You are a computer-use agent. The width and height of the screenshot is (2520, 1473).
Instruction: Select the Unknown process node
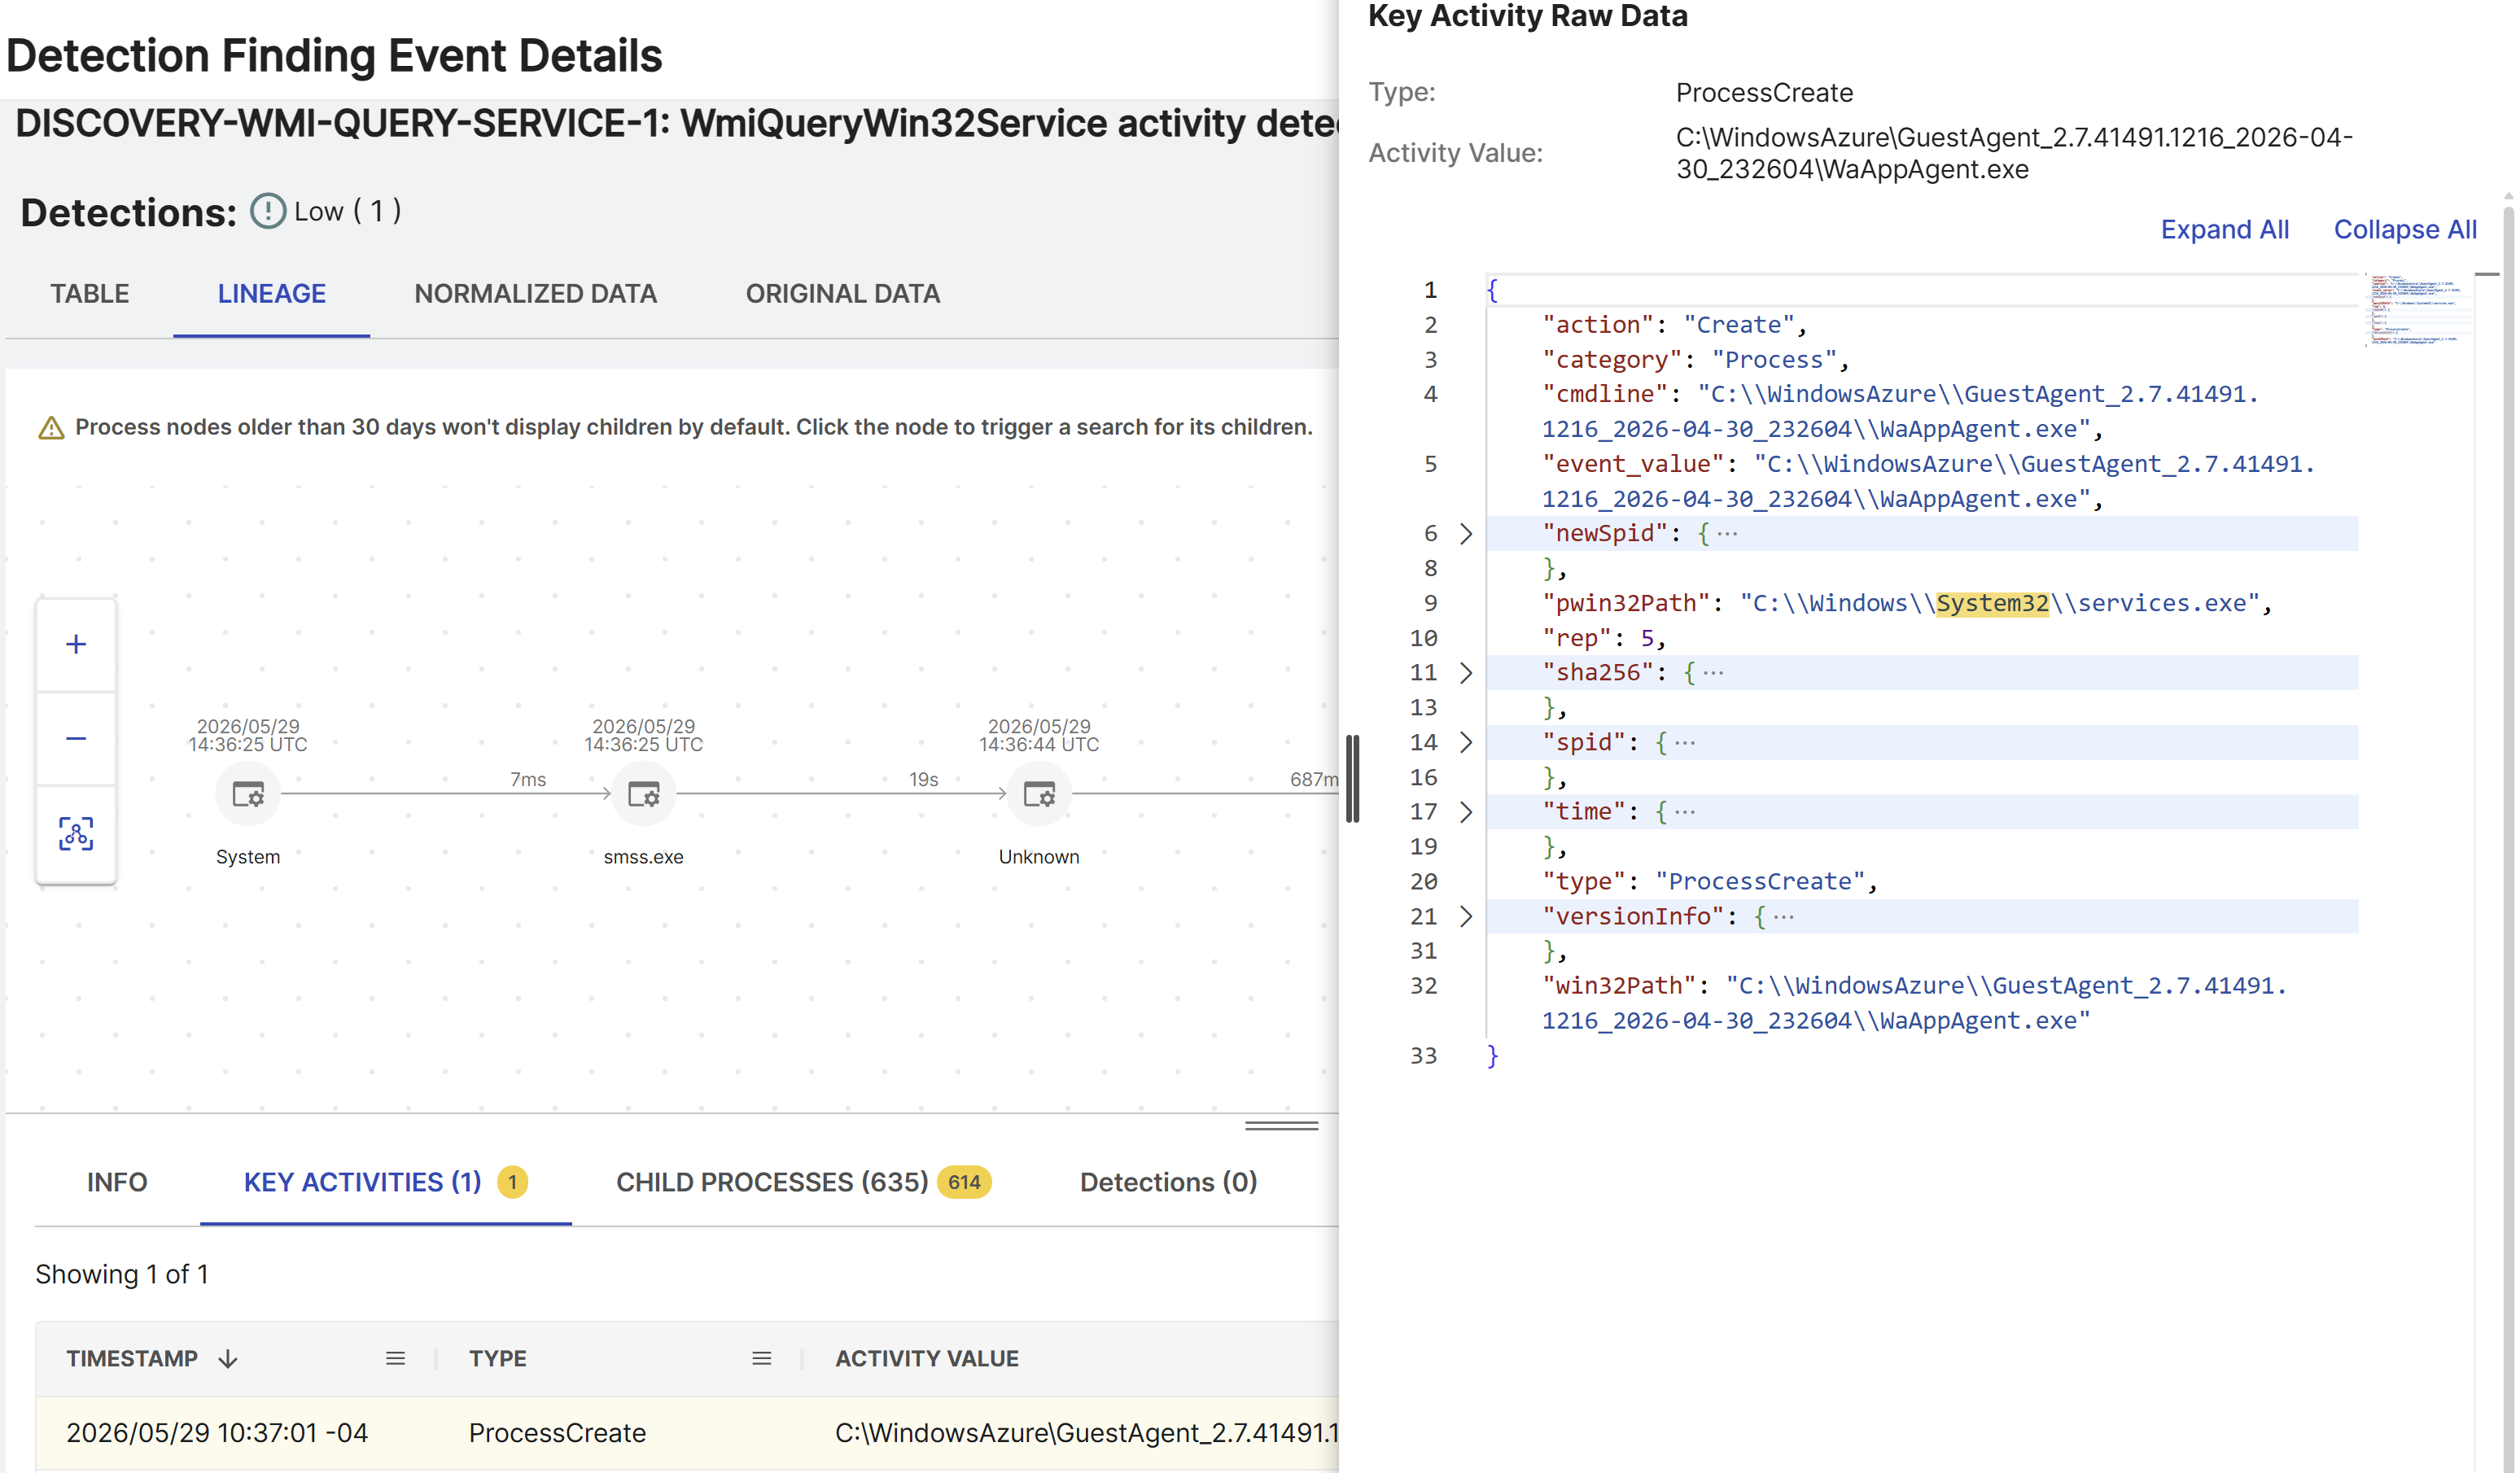[x=1039, y=795]
